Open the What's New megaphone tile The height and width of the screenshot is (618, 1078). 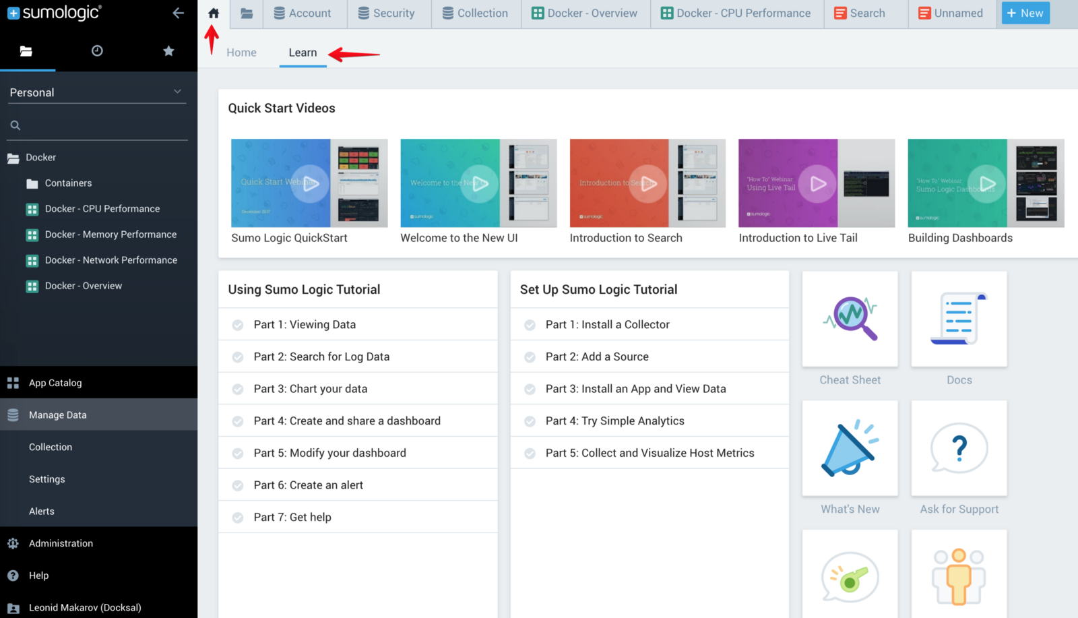850,449
